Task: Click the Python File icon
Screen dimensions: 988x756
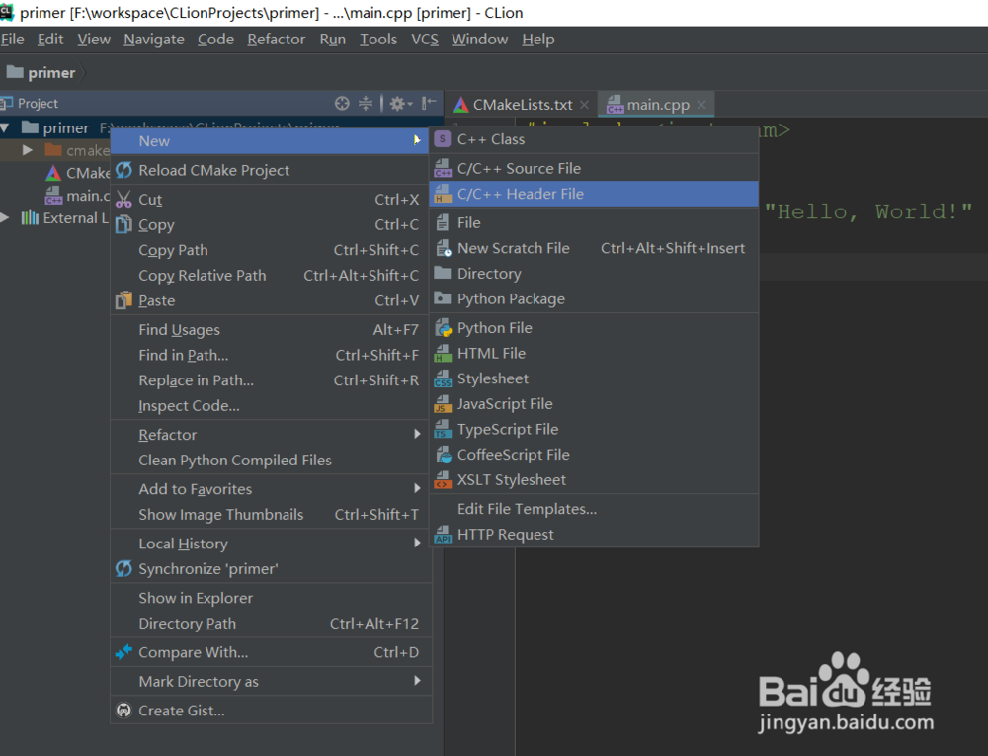Action: 443,328
